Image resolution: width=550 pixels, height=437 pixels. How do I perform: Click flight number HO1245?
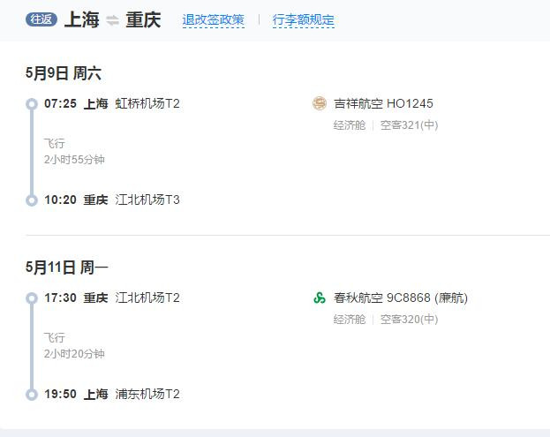pos(410,103)
